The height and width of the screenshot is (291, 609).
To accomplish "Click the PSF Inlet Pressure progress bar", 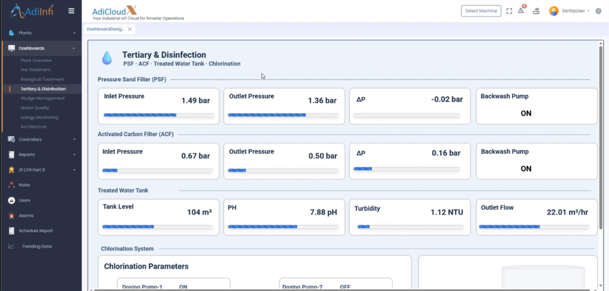I will [x=158, y=115].
